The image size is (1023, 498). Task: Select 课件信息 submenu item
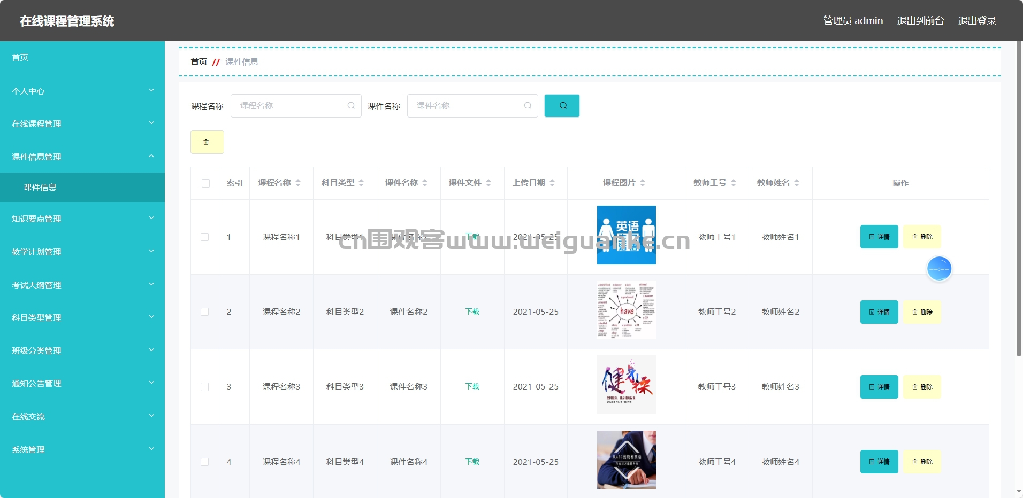coord(82,187)
